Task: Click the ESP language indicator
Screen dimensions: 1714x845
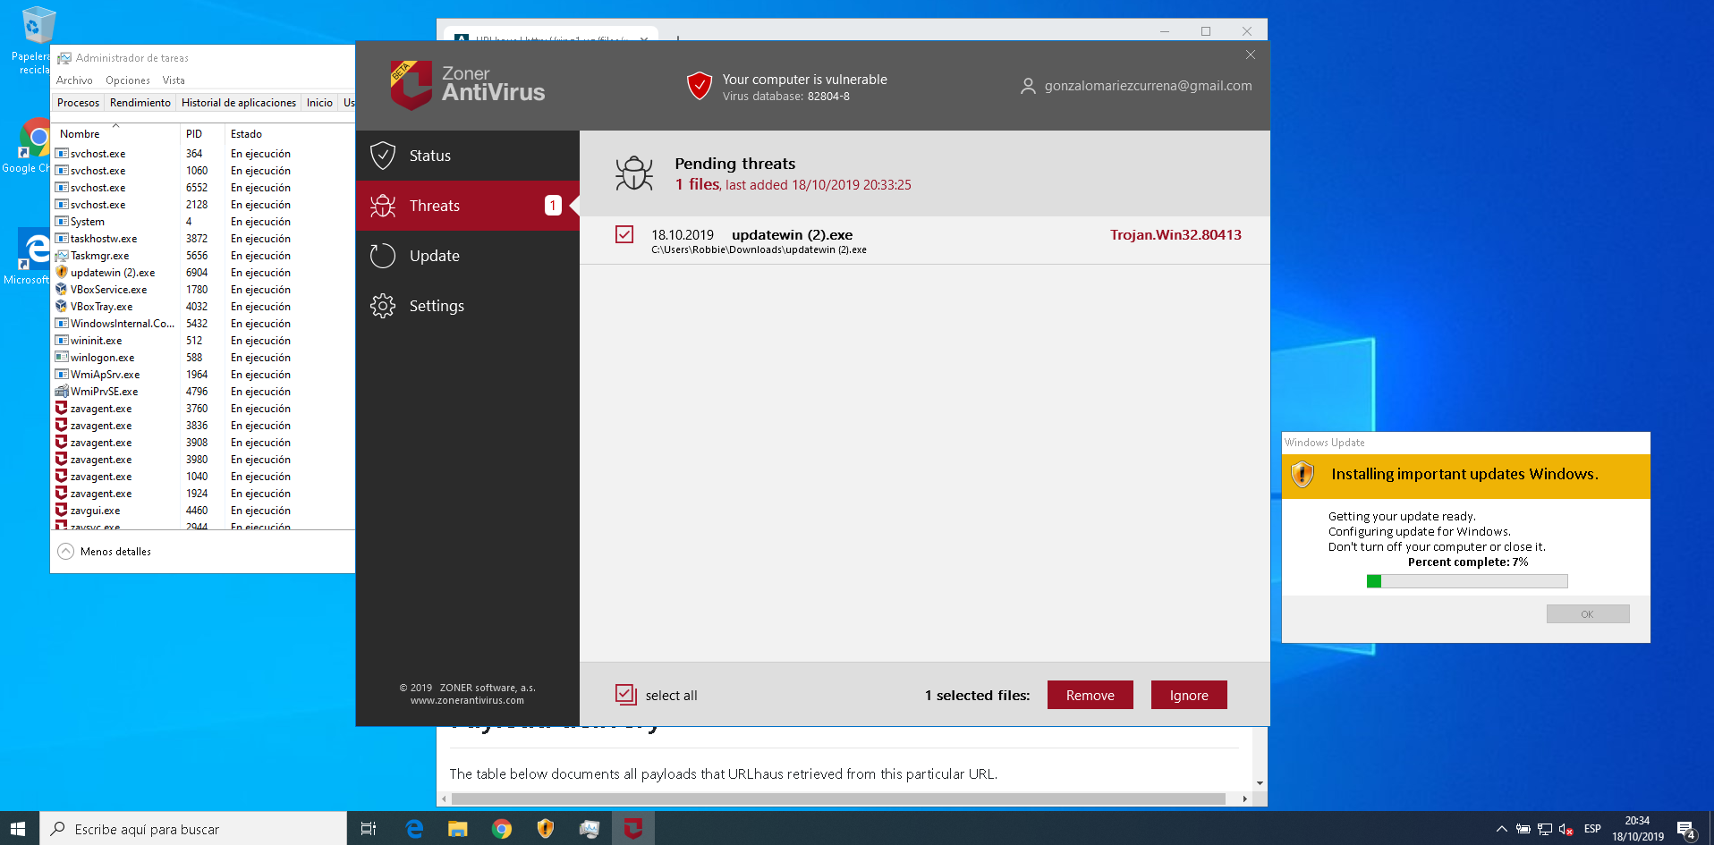Action: 1592,829
